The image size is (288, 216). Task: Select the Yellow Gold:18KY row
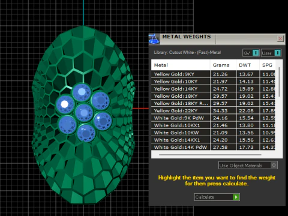point(213,96)
